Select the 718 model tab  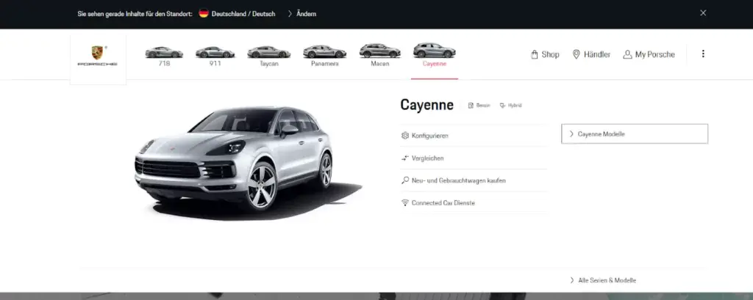coord(163,55)
